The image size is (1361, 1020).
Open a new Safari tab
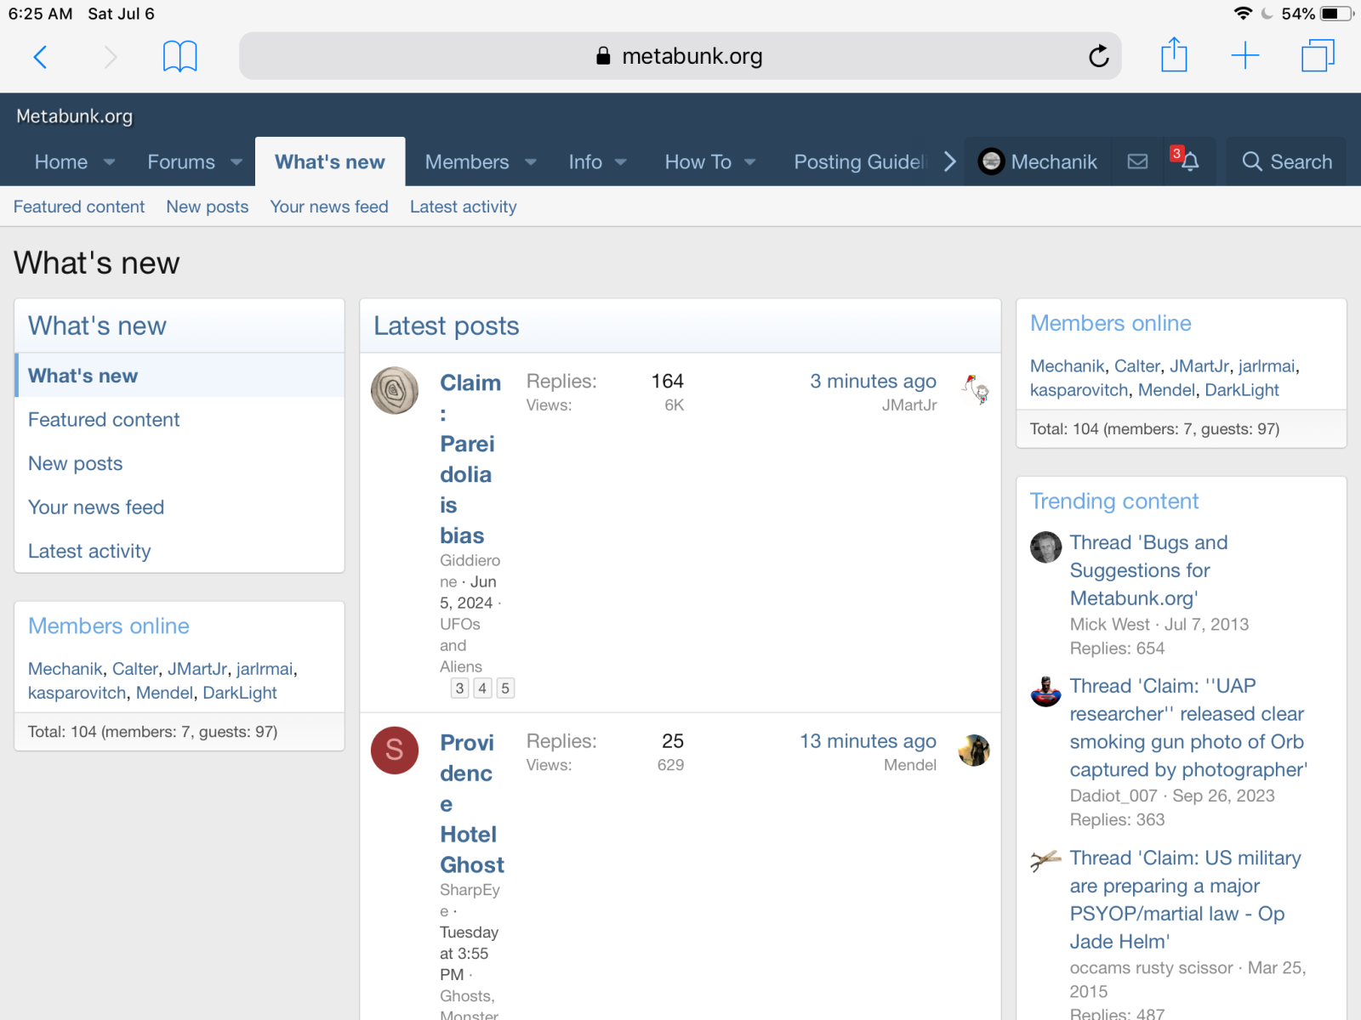(1244, 56)
